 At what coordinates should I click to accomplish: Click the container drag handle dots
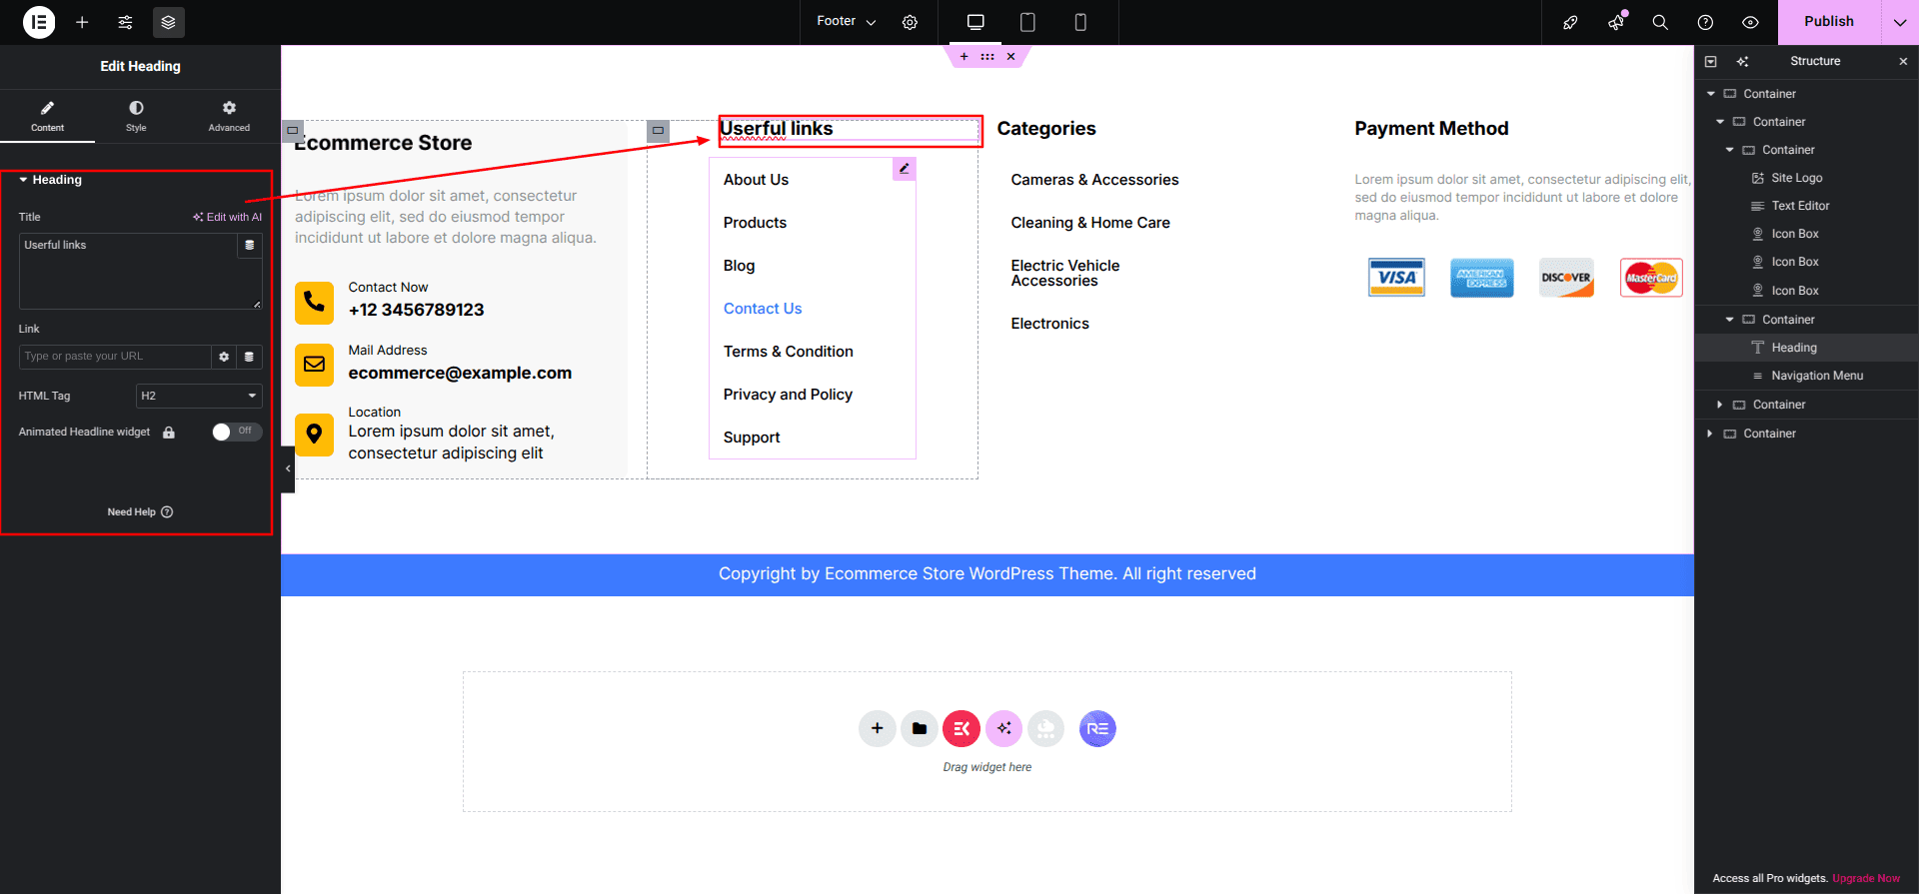tap(987, 57)
